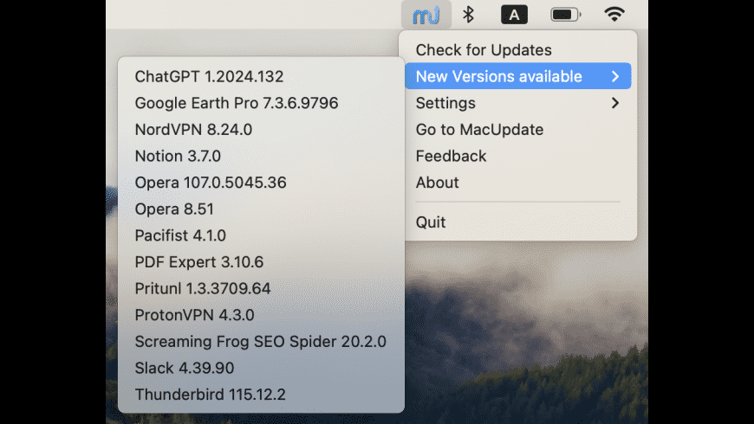The width and height of the screenshot is (754, 424).
Task: Pick Notion 3.7.0 entry
Action: (261, 156)
